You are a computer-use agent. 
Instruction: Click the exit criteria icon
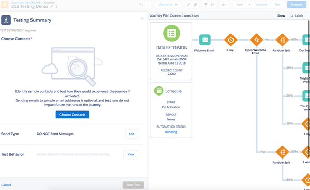pyautogui.click(x=213, y=5)
